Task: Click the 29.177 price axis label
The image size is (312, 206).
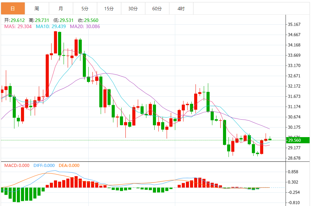Action: coord(294,148)
